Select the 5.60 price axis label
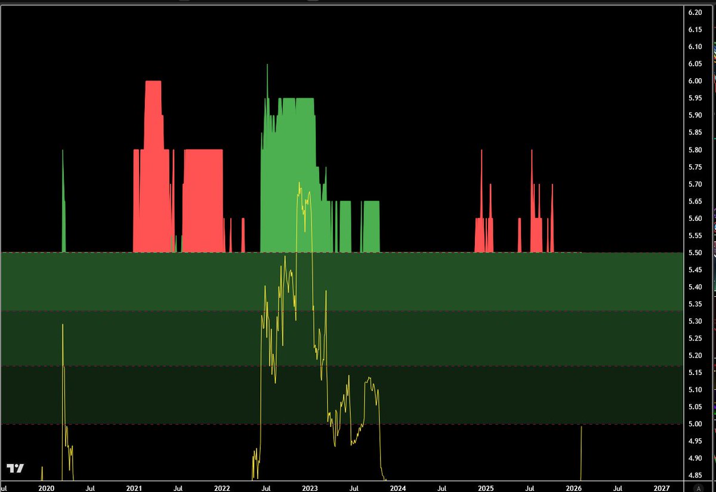Screen dimensions: 716x492 694,219
